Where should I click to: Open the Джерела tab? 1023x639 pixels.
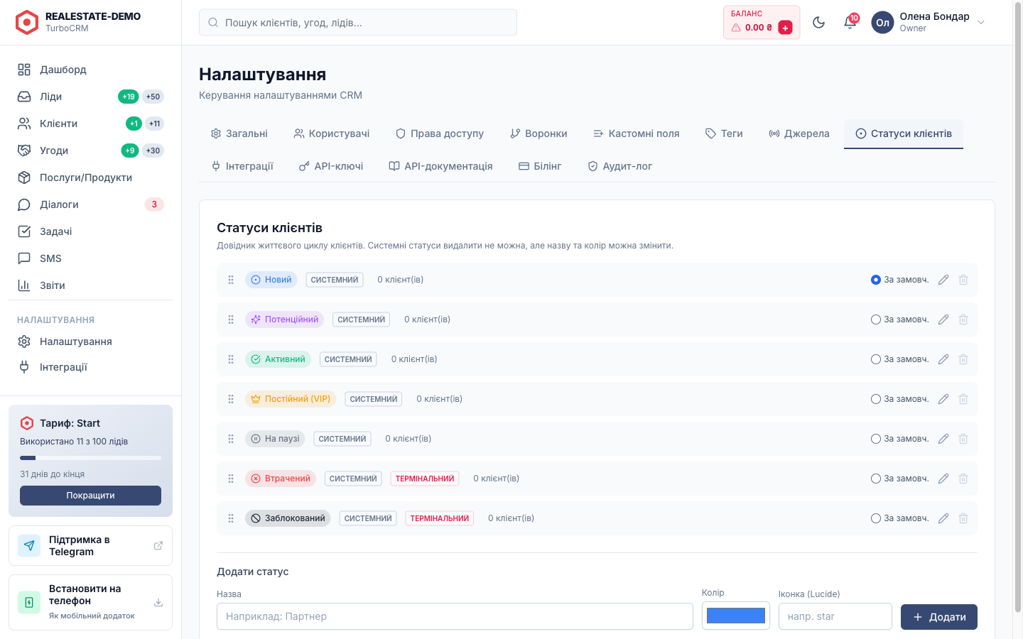[799, 133]
